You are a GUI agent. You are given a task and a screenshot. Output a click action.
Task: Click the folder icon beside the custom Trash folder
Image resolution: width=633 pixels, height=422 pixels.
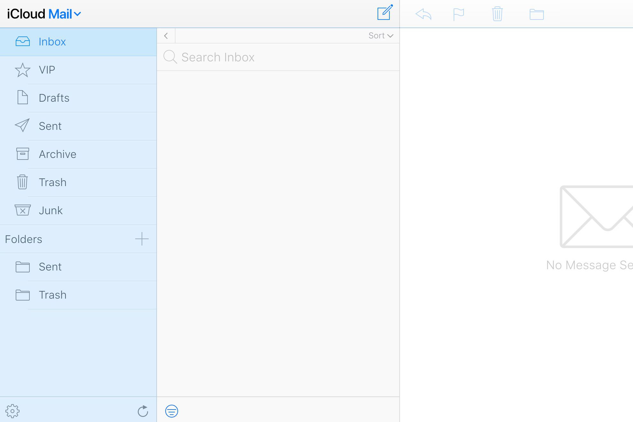tap(23, 295)
